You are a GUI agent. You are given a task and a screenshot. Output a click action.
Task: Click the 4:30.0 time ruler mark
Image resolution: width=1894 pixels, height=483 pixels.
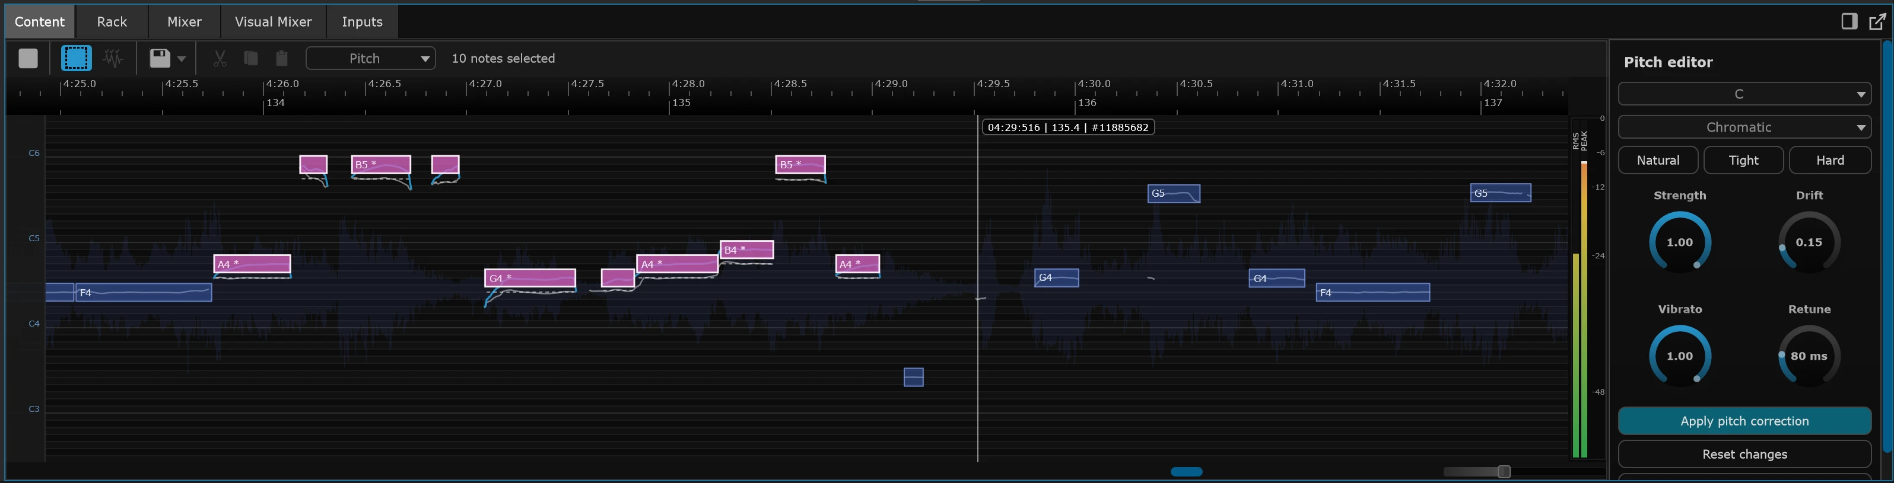click(x=1094, y=84)
